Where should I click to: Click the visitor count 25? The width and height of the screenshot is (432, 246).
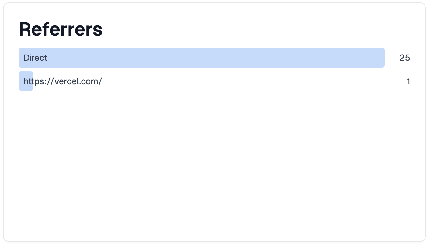[x=405, y=58]
